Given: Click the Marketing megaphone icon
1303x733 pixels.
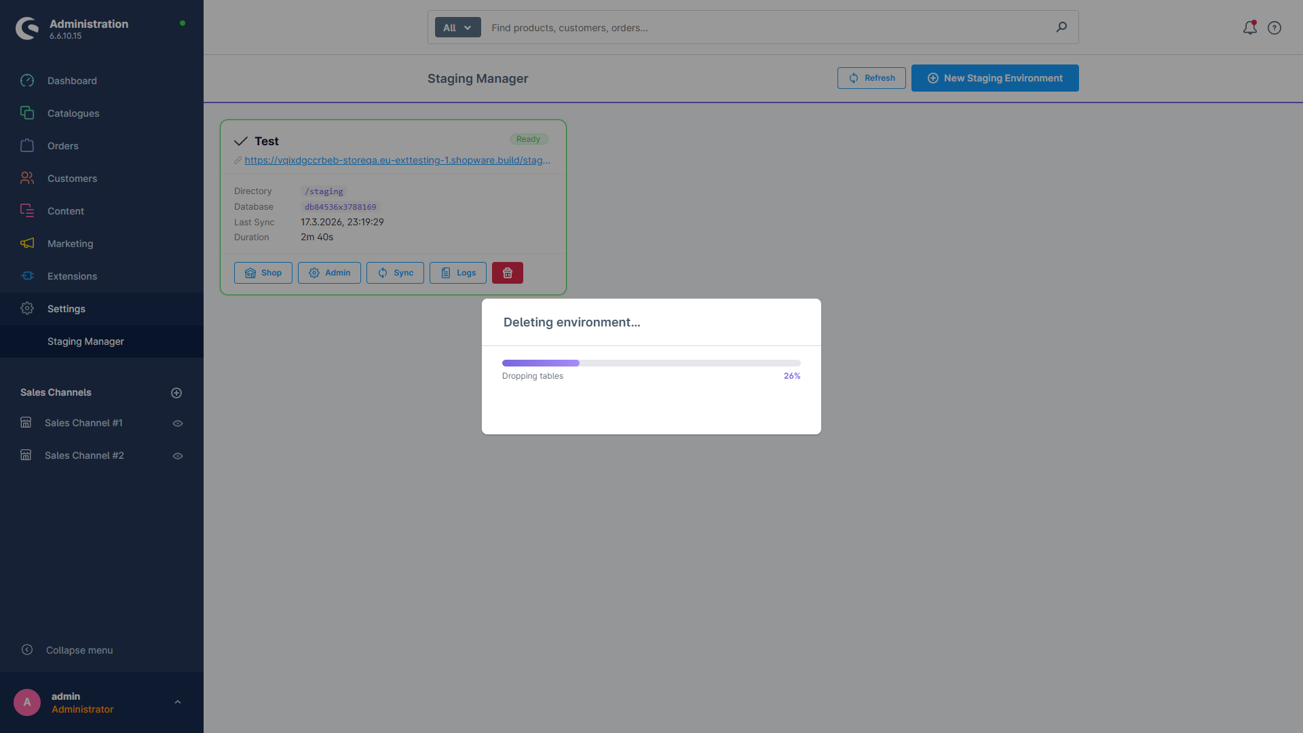Looking at the screenshot, I should (x=27, y=244).
